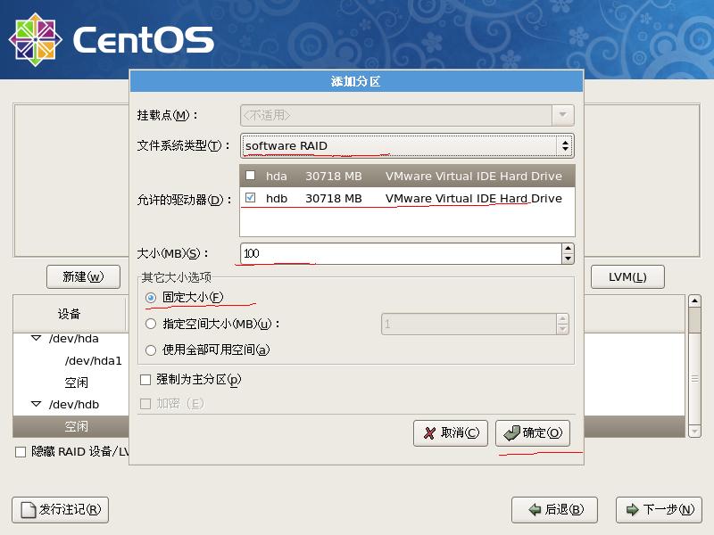Click the partition list scrollbar down arrow
714x535 pixels.
(694, 431)
